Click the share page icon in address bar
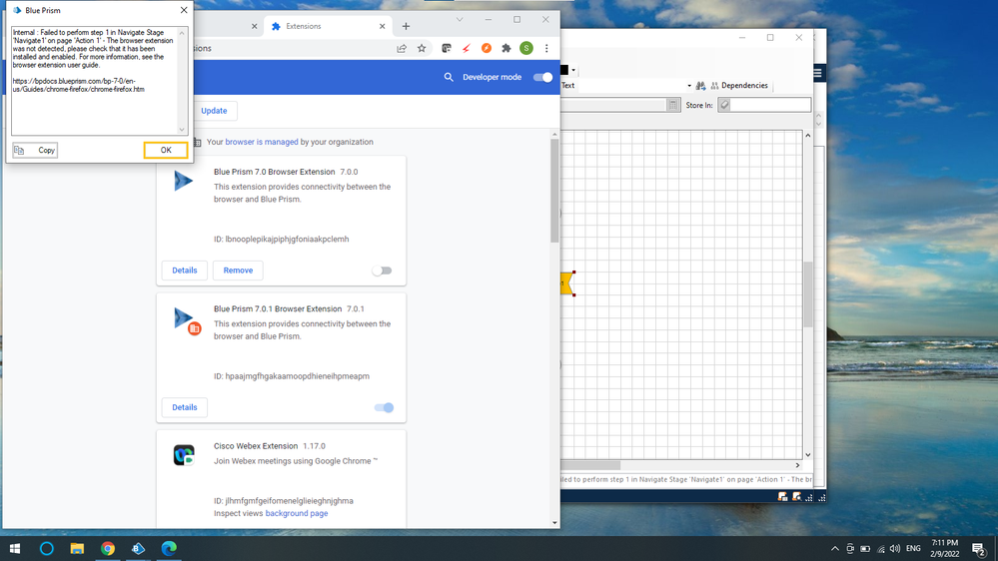998x561 pixels. click(402, 48)
